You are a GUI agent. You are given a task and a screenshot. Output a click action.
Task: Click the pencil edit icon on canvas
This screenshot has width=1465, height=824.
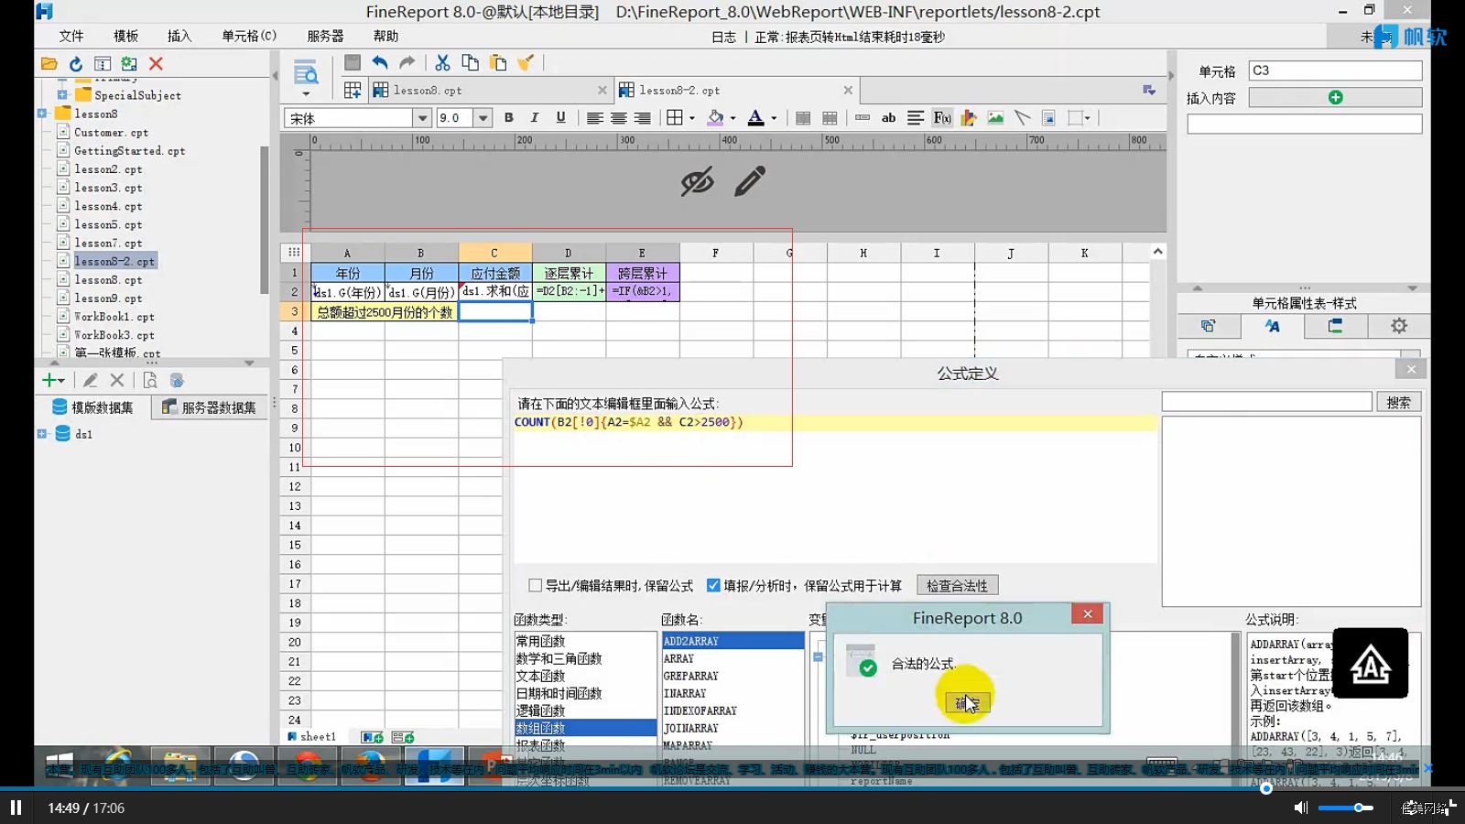click(750, 181)
